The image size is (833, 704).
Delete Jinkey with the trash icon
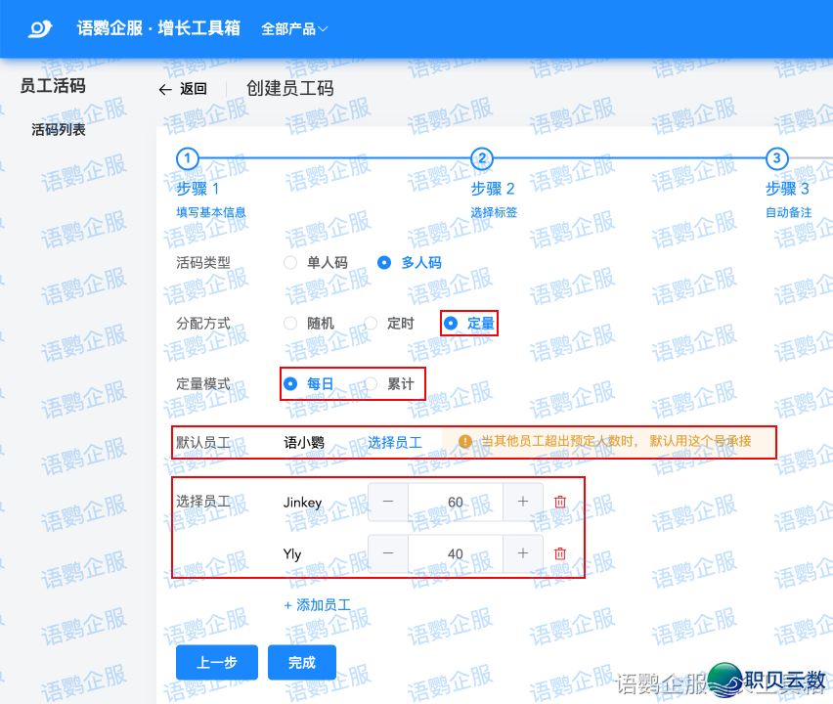(560, 502)
